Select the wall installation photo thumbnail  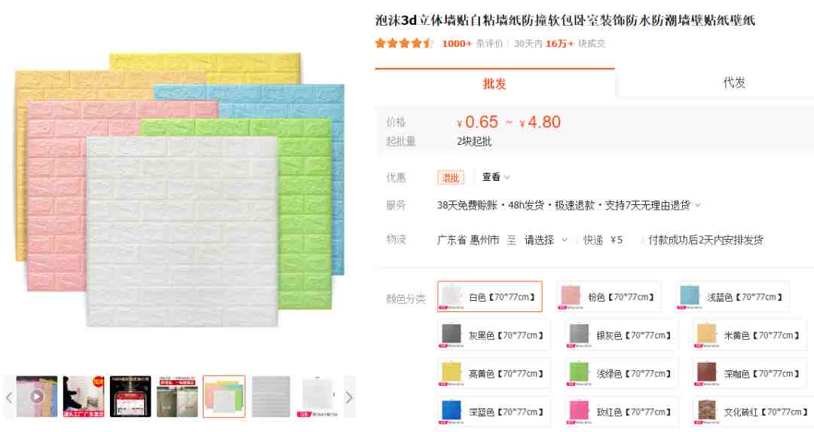pos(84,397)
